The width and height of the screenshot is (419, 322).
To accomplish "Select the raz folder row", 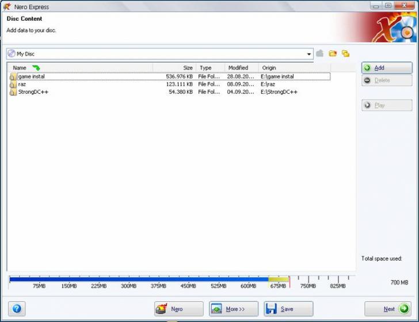I will [x=86, y=84].
